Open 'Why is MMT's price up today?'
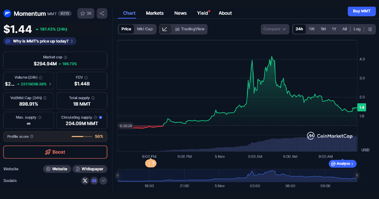This screenshot has height=199, width=379. (40, 42)
